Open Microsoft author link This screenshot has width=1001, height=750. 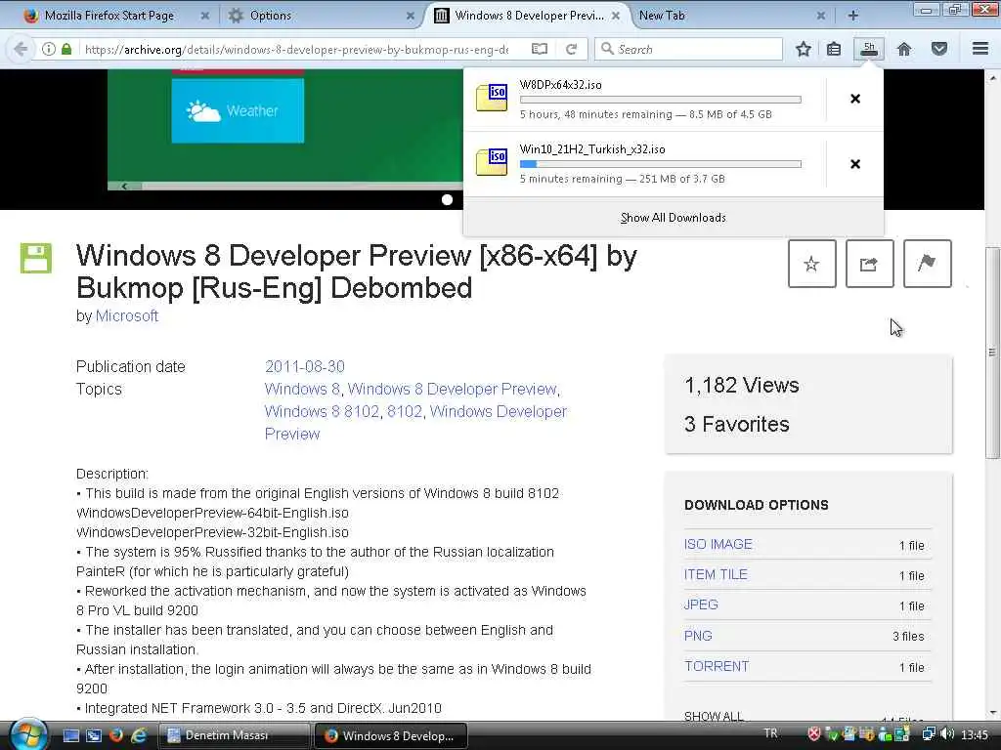126,315
